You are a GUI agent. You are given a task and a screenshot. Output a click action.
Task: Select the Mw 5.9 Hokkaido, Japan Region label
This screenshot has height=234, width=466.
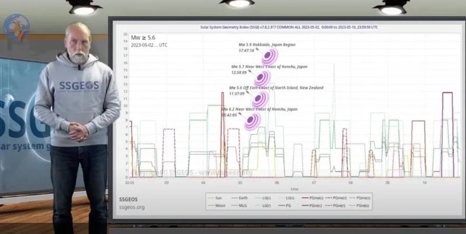point(267,45)
